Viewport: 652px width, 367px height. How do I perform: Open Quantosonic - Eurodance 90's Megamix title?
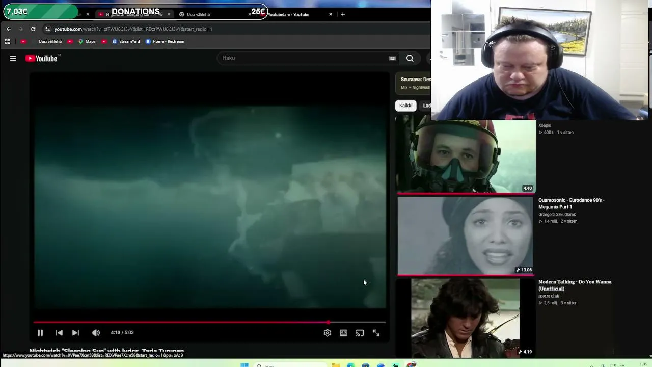coord(572,203)
